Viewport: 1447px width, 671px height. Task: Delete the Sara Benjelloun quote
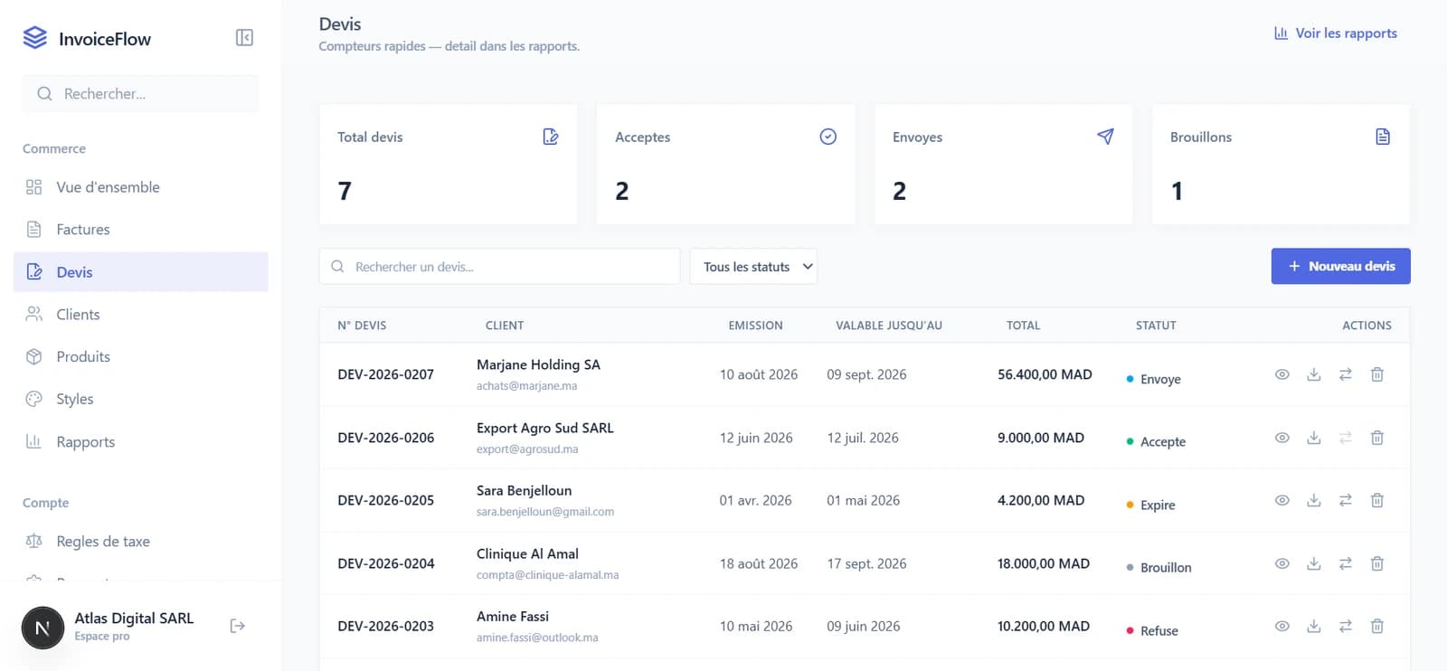point(1377,500)
